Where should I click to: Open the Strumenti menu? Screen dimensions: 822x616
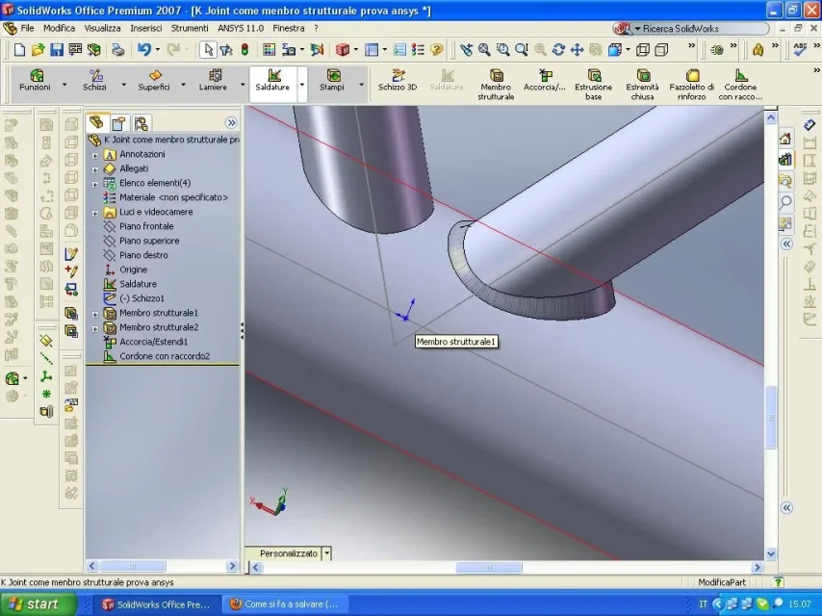(x=190, y=28)
